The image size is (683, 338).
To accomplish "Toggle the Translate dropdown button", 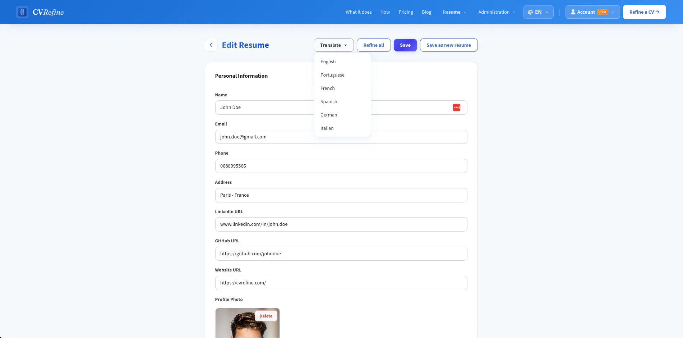I will click(x=334, y=45).
